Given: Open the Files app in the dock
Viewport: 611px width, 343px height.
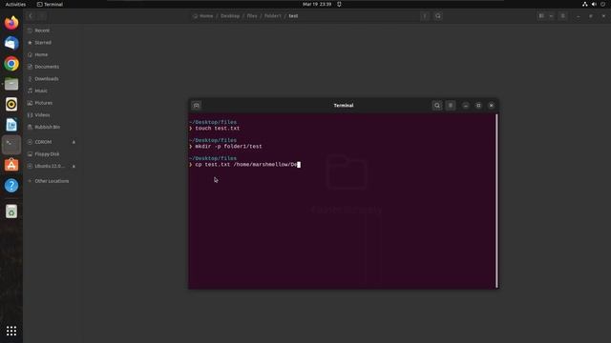Looking at the screenshot, I should tap(11, 84).
